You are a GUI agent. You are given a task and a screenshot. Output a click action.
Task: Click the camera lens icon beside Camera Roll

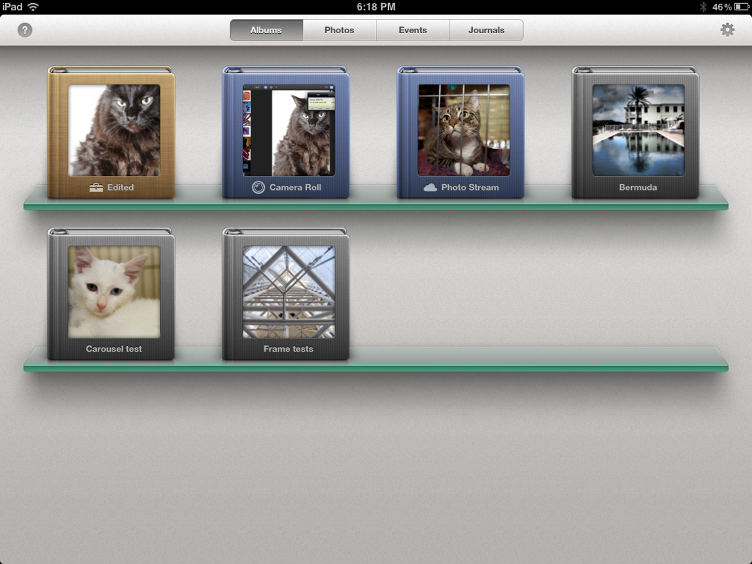tap(258, 187)
